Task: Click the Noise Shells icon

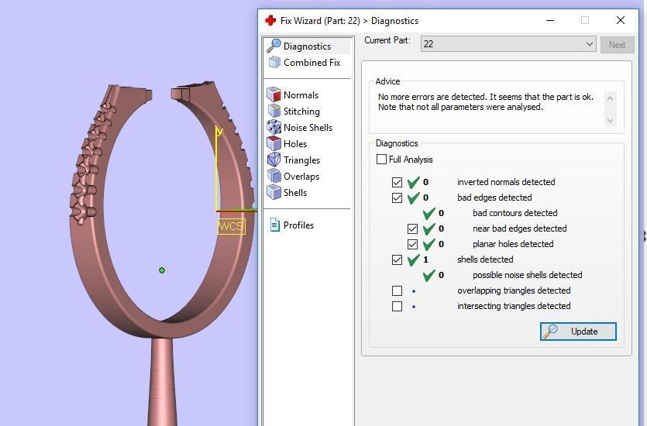Action: click(274, 128)
